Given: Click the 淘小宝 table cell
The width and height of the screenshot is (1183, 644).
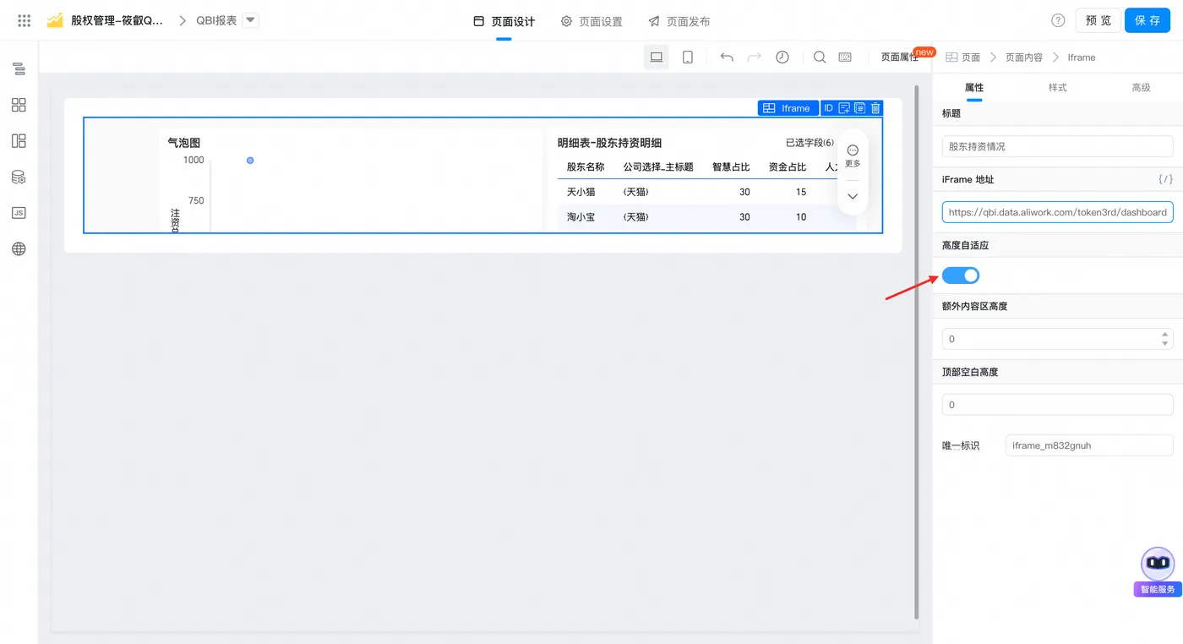Looking at the screenshot, I should click(581, 217).
